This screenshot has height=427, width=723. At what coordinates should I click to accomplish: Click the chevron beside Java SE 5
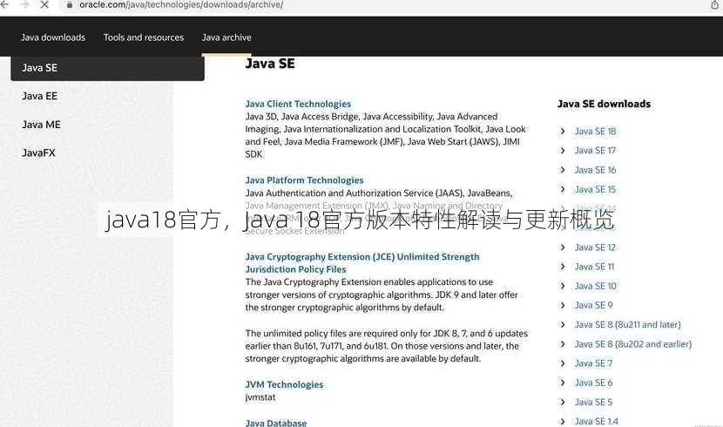coord(563,402)
